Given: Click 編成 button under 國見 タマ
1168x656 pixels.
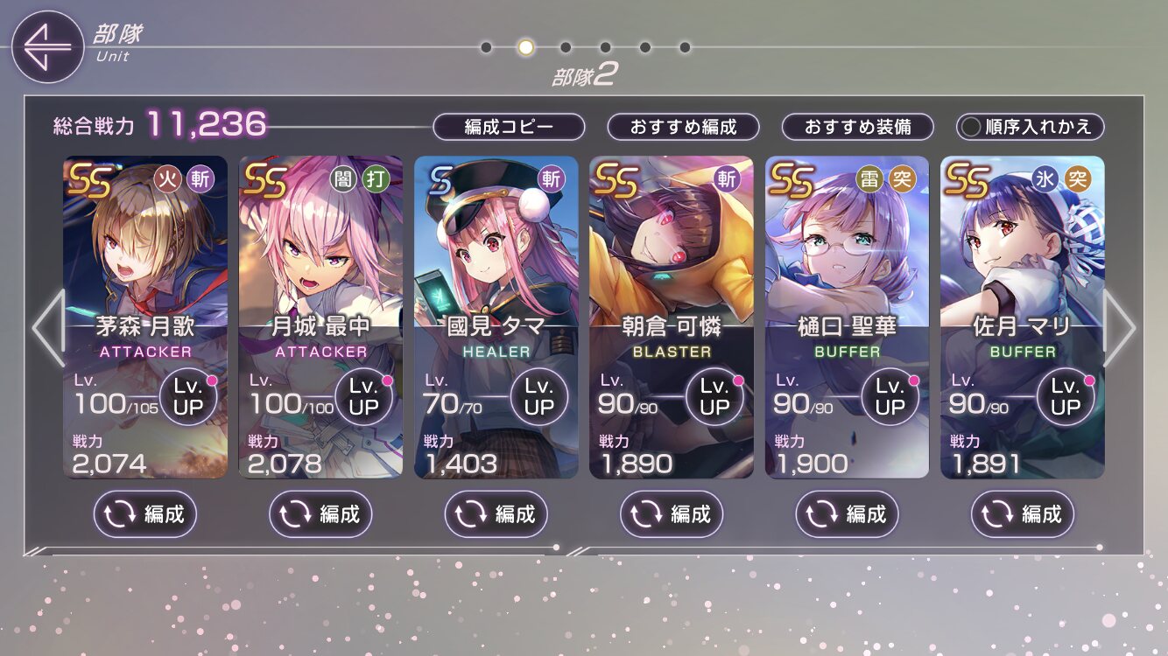Looking at the screenshot, I should click(496, 513).
